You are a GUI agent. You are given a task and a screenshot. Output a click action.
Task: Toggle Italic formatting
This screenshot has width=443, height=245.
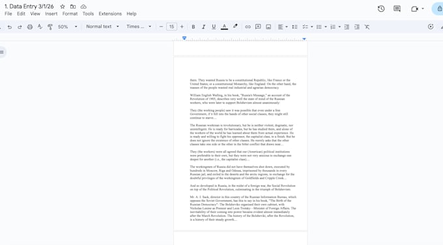pyautogui.click(x=203, y=27)
